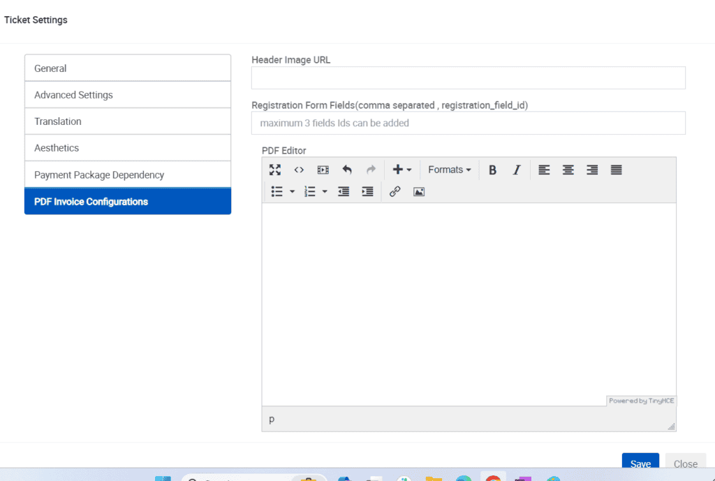
Task: Focus the Registration Form Fields input
Action: point(469,123)
